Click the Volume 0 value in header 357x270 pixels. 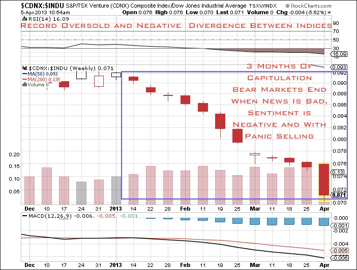[260, 13]
